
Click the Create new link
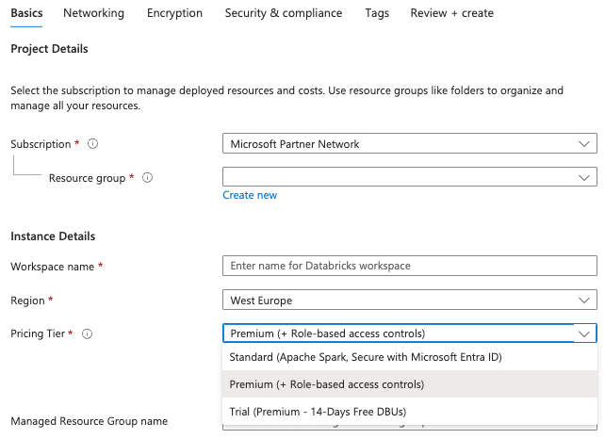pyautogui.click(x=250, y=195)
